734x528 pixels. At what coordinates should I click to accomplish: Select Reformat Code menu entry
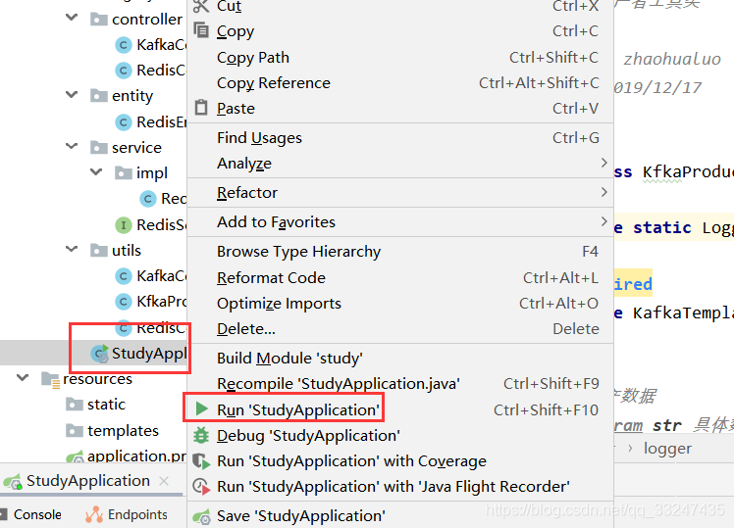[271, 277]
